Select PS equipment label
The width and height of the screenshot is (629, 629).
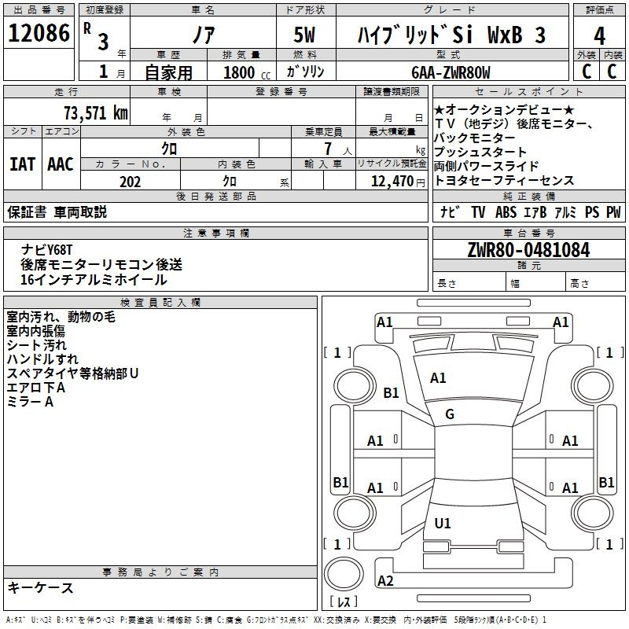[x=592, y=212]
